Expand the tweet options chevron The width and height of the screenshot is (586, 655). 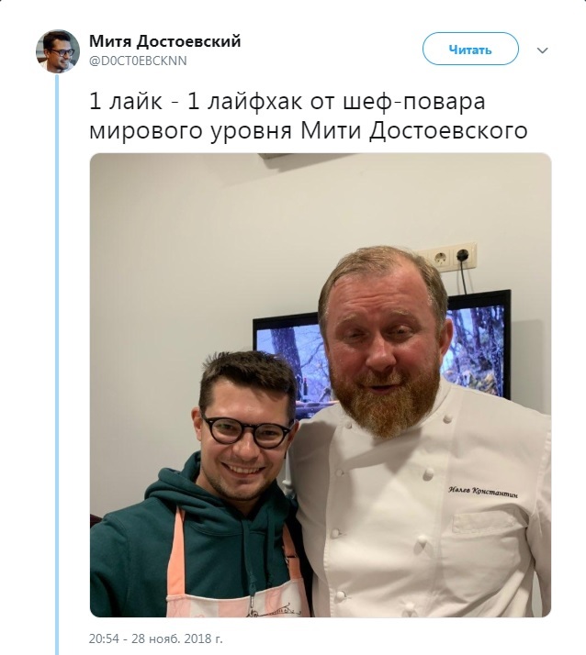coord(542,50)
